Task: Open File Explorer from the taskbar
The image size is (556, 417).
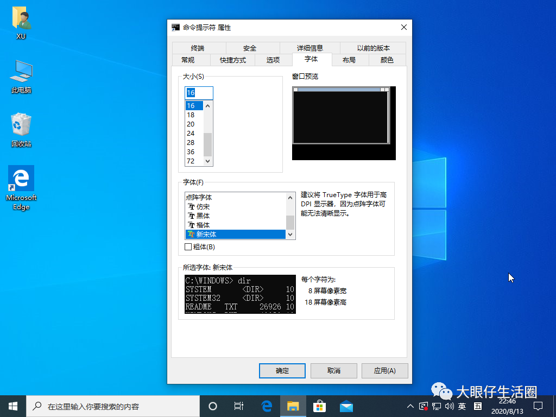Action: 293,406
